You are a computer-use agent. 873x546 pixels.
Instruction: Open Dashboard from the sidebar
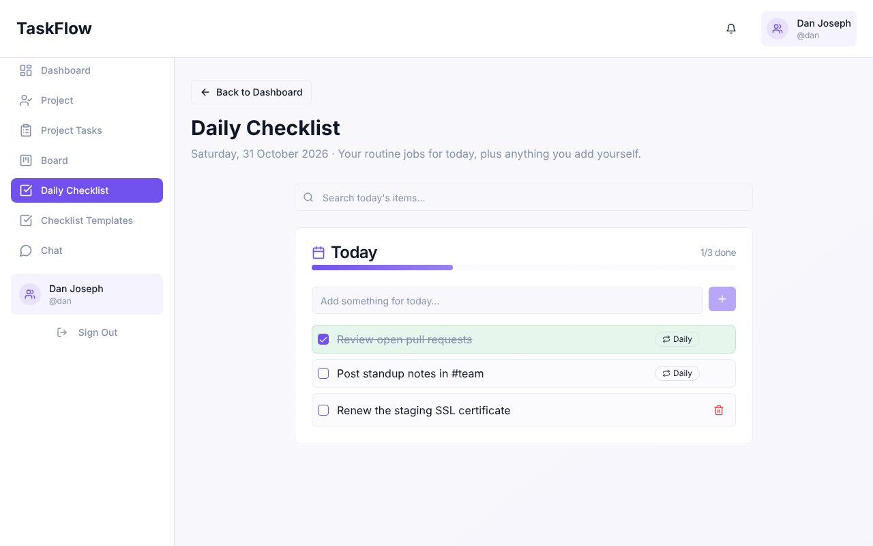[x=87, y=70]
